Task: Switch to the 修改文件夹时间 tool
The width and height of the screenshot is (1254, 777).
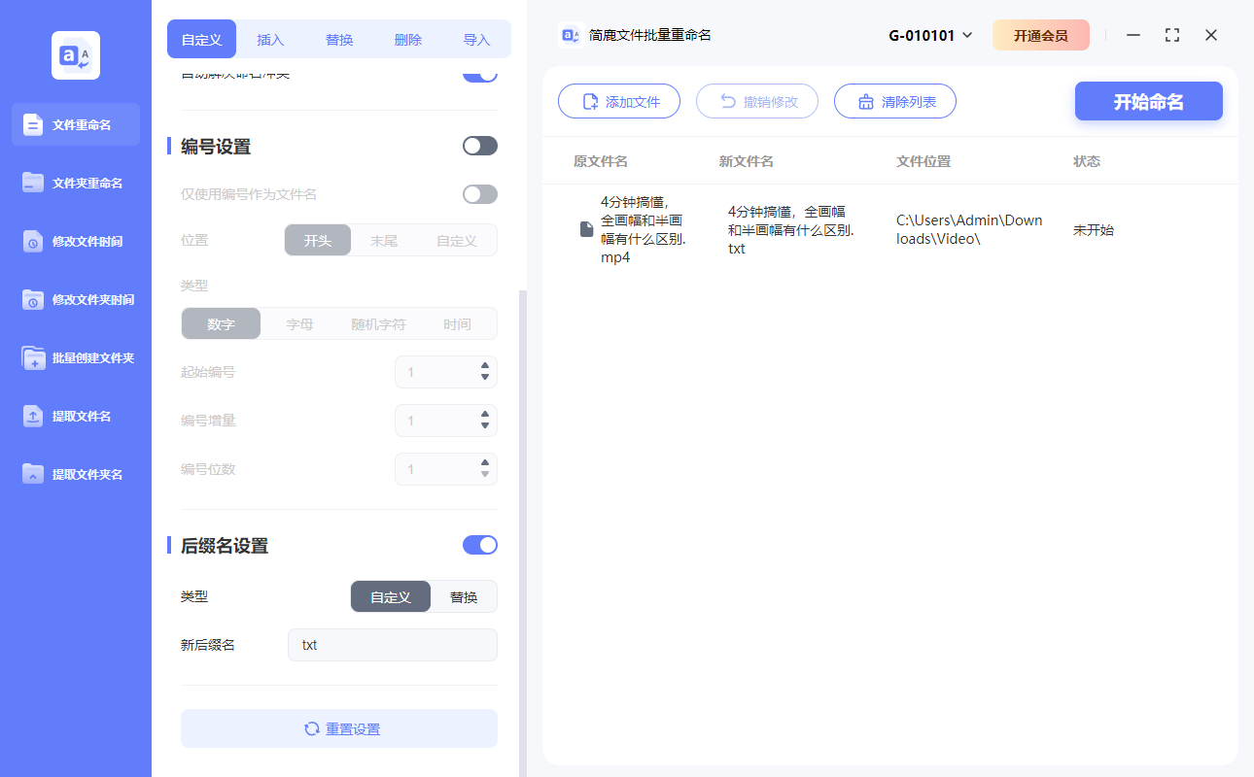Action: (x=75, y=299)
